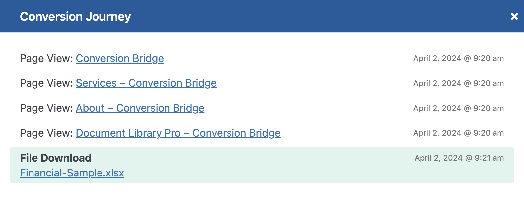The image size is (524, 200).
Task: Open the About – Conversion Bridge link
Action: 140,108
